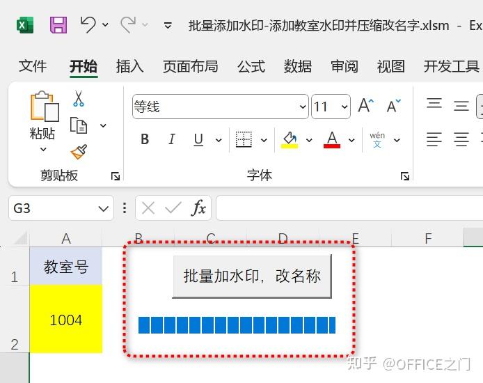Open the 视图 ribbon tab
483x383 pixels.
[x=391, y=66]
